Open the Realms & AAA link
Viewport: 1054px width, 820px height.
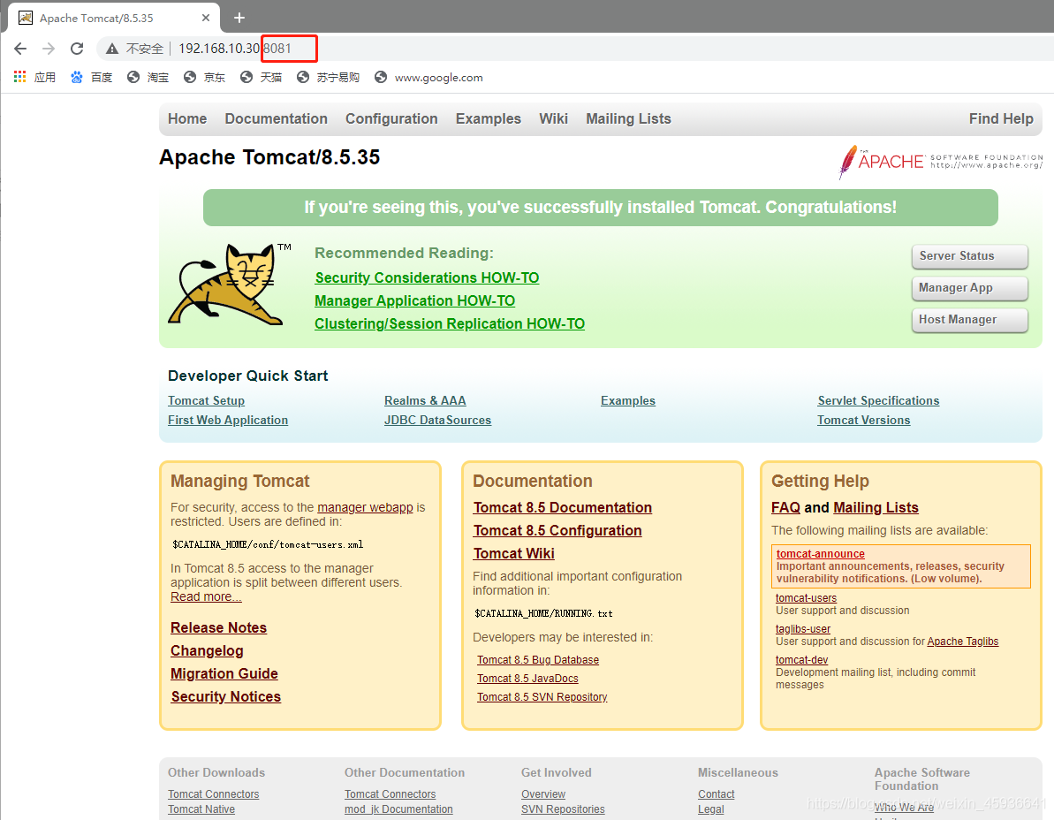[425, 400]
